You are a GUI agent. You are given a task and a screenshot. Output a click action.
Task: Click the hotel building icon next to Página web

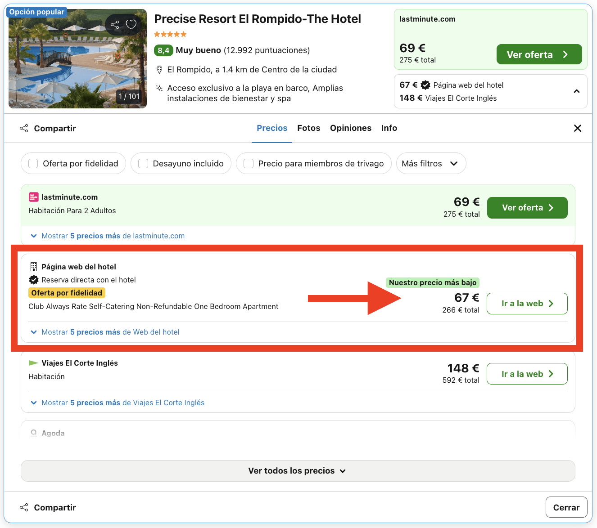[33, 266]
